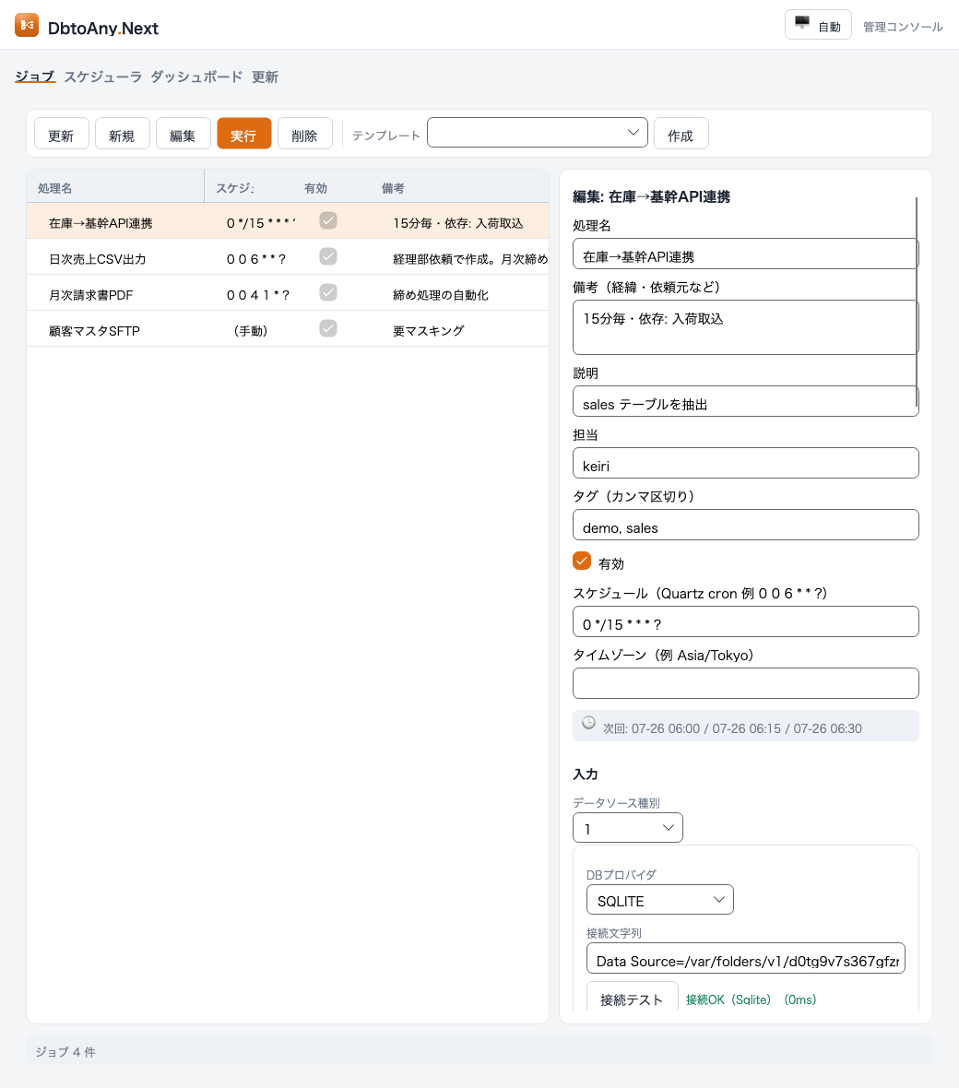Click the 経理部依頼で作成 note cell
Screen dimensions: 959x1088
(470, 259)
